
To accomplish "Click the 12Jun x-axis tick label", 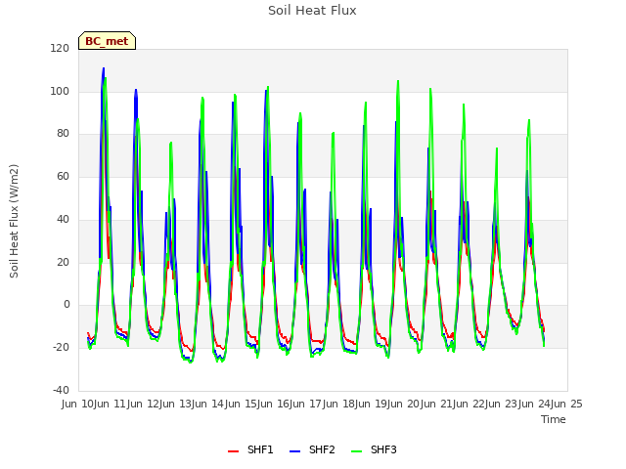I will click(160, 404).
